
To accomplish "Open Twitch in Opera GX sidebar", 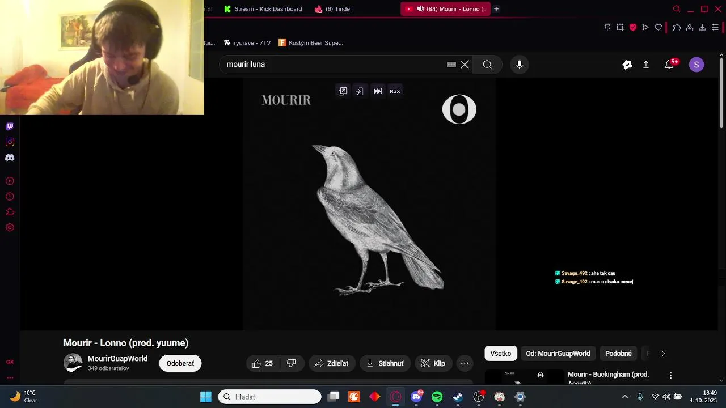I will click(x=10, y=126).
